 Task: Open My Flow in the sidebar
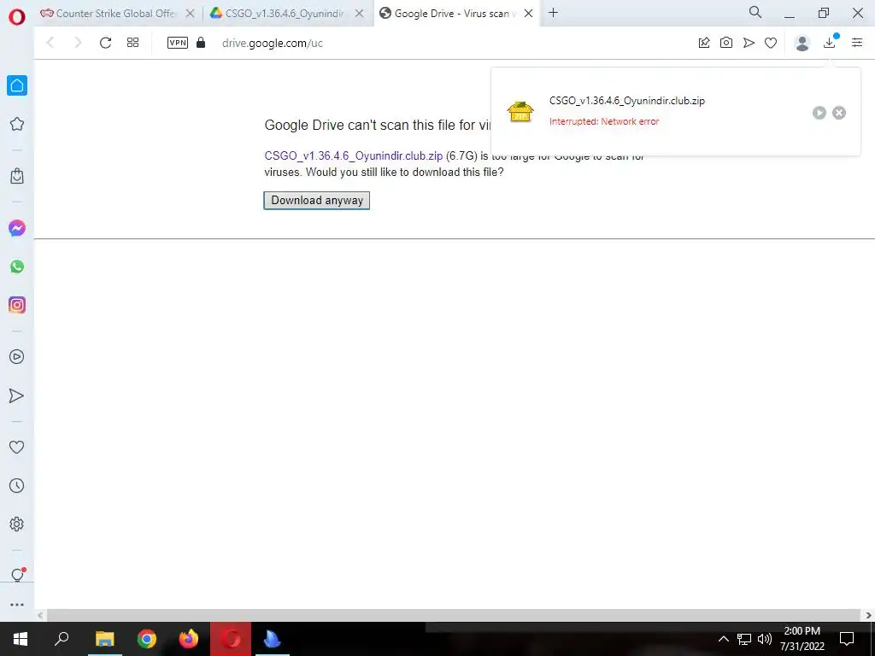pos(17,395)
